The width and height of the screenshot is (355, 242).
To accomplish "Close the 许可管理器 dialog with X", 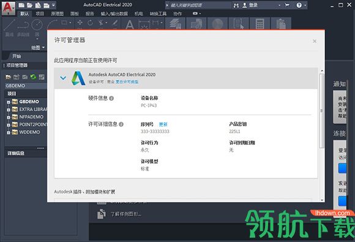I will click(315, 41).
